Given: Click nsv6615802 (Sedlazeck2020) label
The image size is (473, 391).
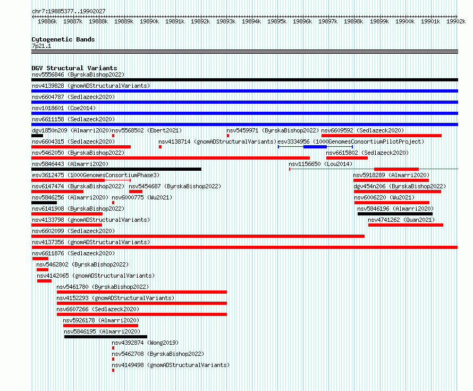Looking at the screenshot, I should pyautogui.click(x=367, y=153).
